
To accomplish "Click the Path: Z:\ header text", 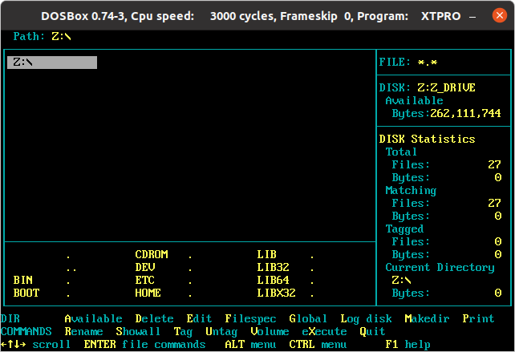I will pyautogui.click(x=42, y=36).
